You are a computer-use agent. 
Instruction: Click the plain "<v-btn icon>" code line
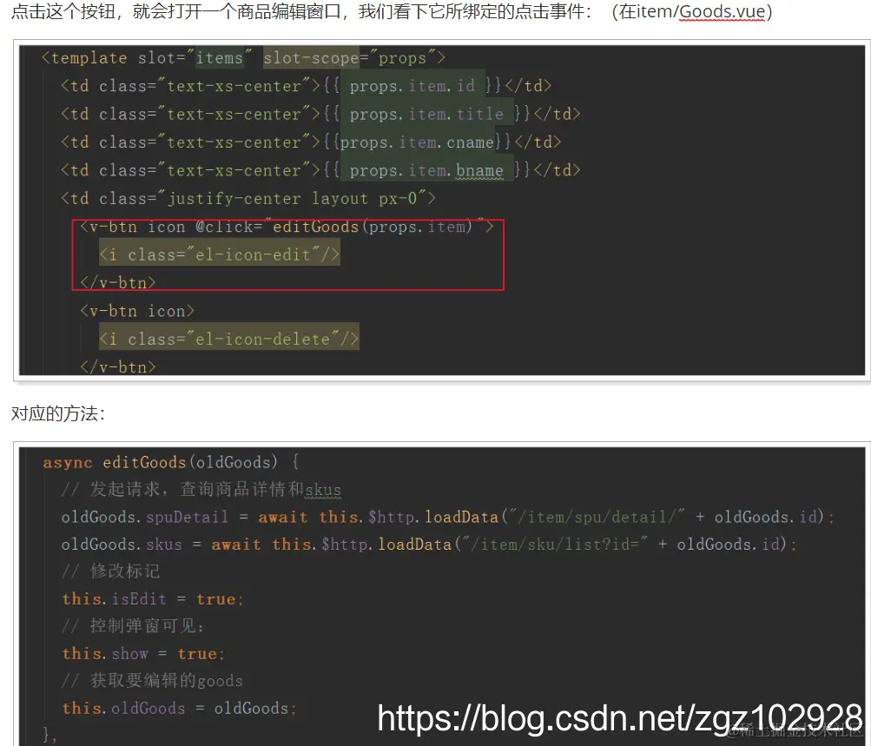click(x=137, y=311)
